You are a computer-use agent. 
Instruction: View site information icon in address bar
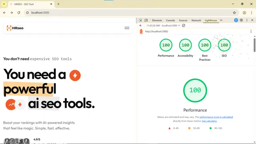point(28,12)
